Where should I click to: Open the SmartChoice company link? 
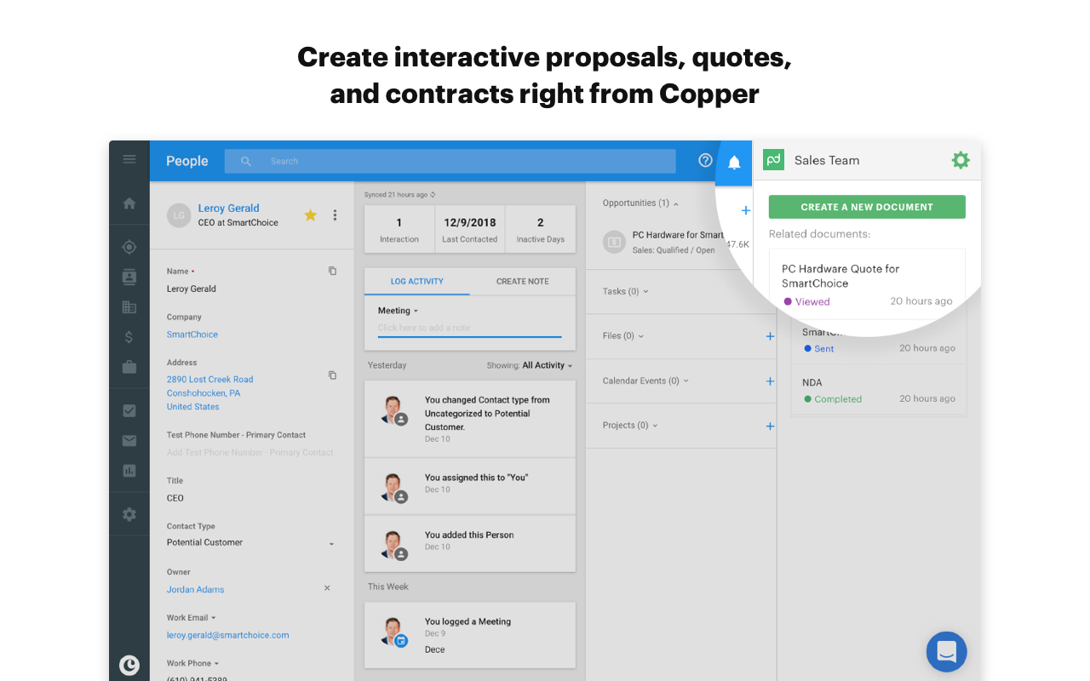tap(192, 335)
